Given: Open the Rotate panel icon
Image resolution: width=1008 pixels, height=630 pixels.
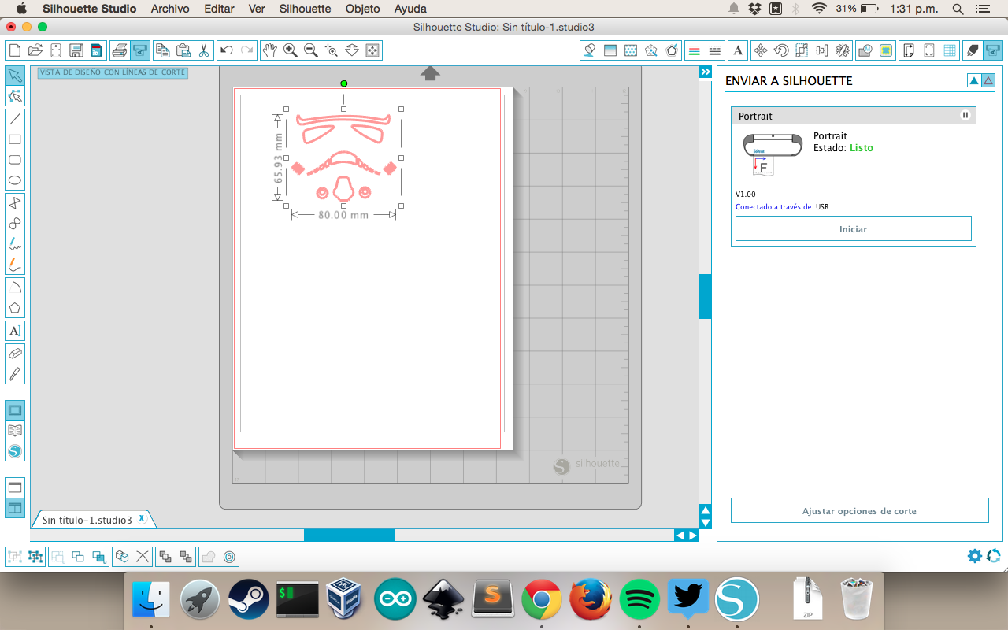Looking at the screenshot, I should (x=781, y=50).
